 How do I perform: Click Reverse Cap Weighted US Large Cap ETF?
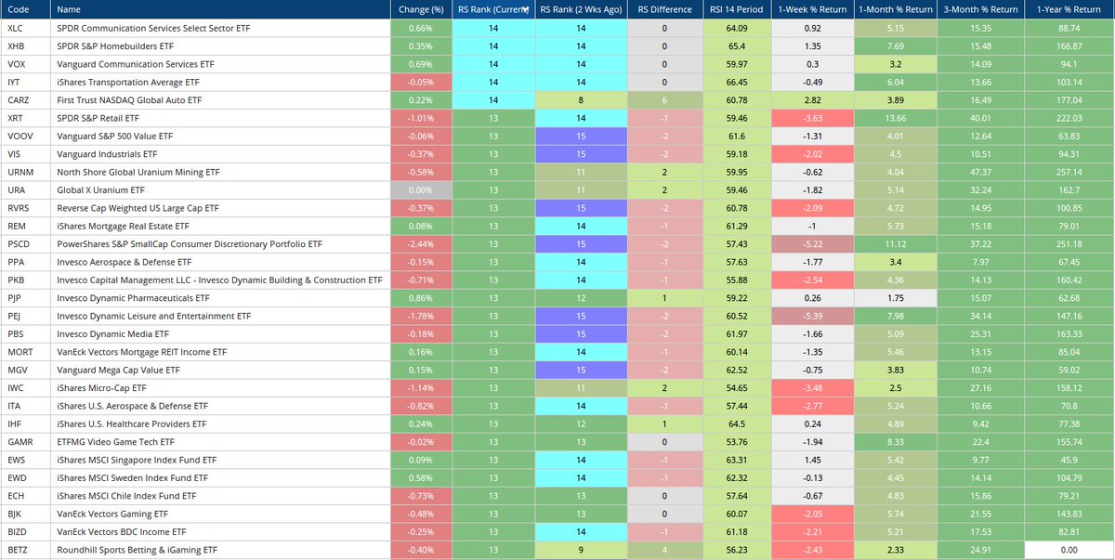click(138, 208)
